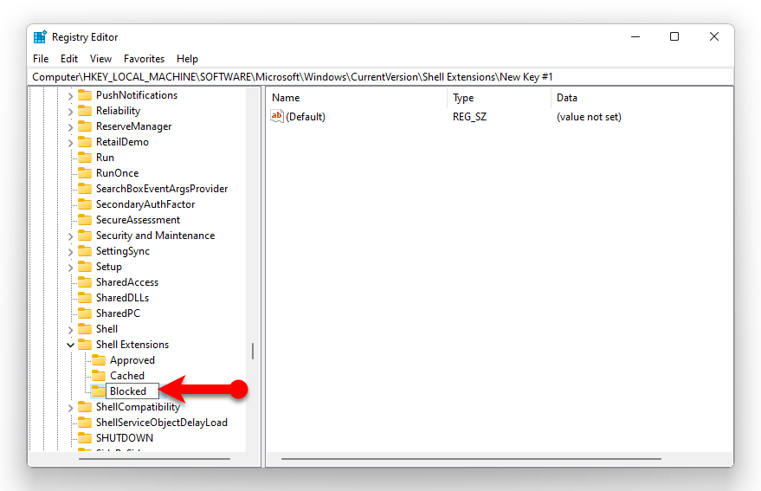Screen dimensions: 761x491
Task: Click the Shell Extensions folder icon
Action: pos(85,344)
